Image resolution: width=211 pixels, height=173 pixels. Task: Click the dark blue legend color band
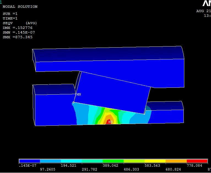click(x=29, y=161)
